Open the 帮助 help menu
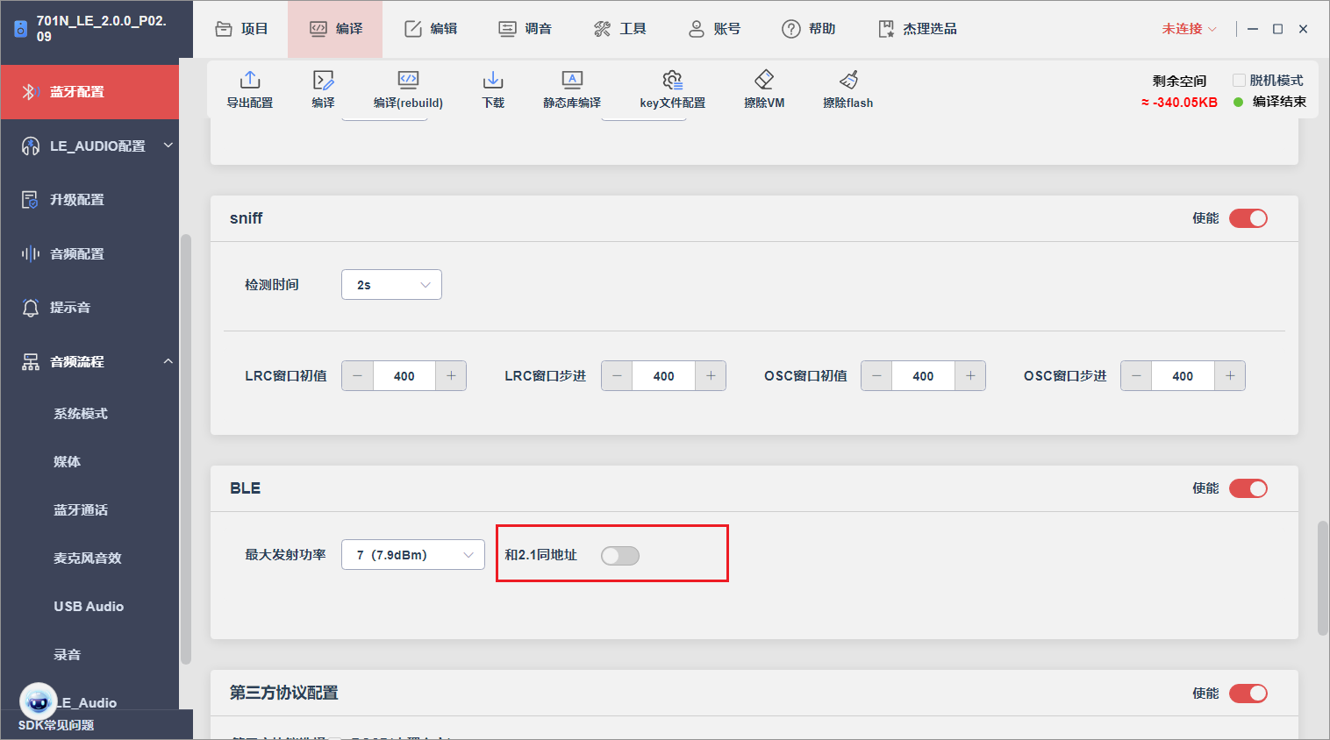The image size is (1330, 740). click(809, 29)
